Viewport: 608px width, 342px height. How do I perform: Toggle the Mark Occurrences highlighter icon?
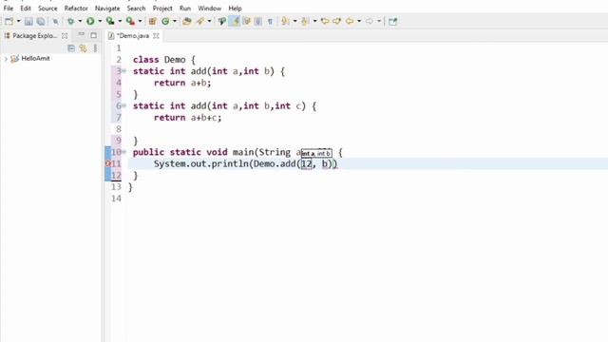click(x=235, y=21)
